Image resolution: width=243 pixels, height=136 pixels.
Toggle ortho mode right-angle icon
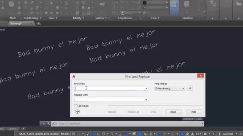tap(98, 134)
